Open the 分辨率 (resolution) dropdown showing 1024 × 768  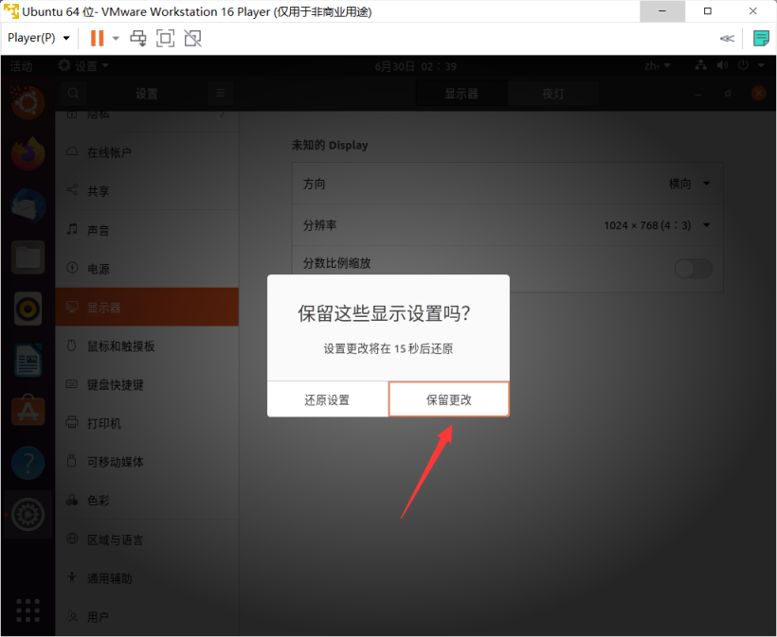[x=657, y=225]
